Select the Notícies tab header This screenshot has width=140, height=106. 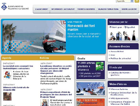[x=44, y=58]
